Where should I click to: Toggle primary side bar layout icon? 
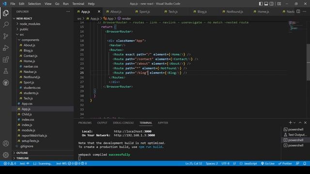[x=261, y=4]
